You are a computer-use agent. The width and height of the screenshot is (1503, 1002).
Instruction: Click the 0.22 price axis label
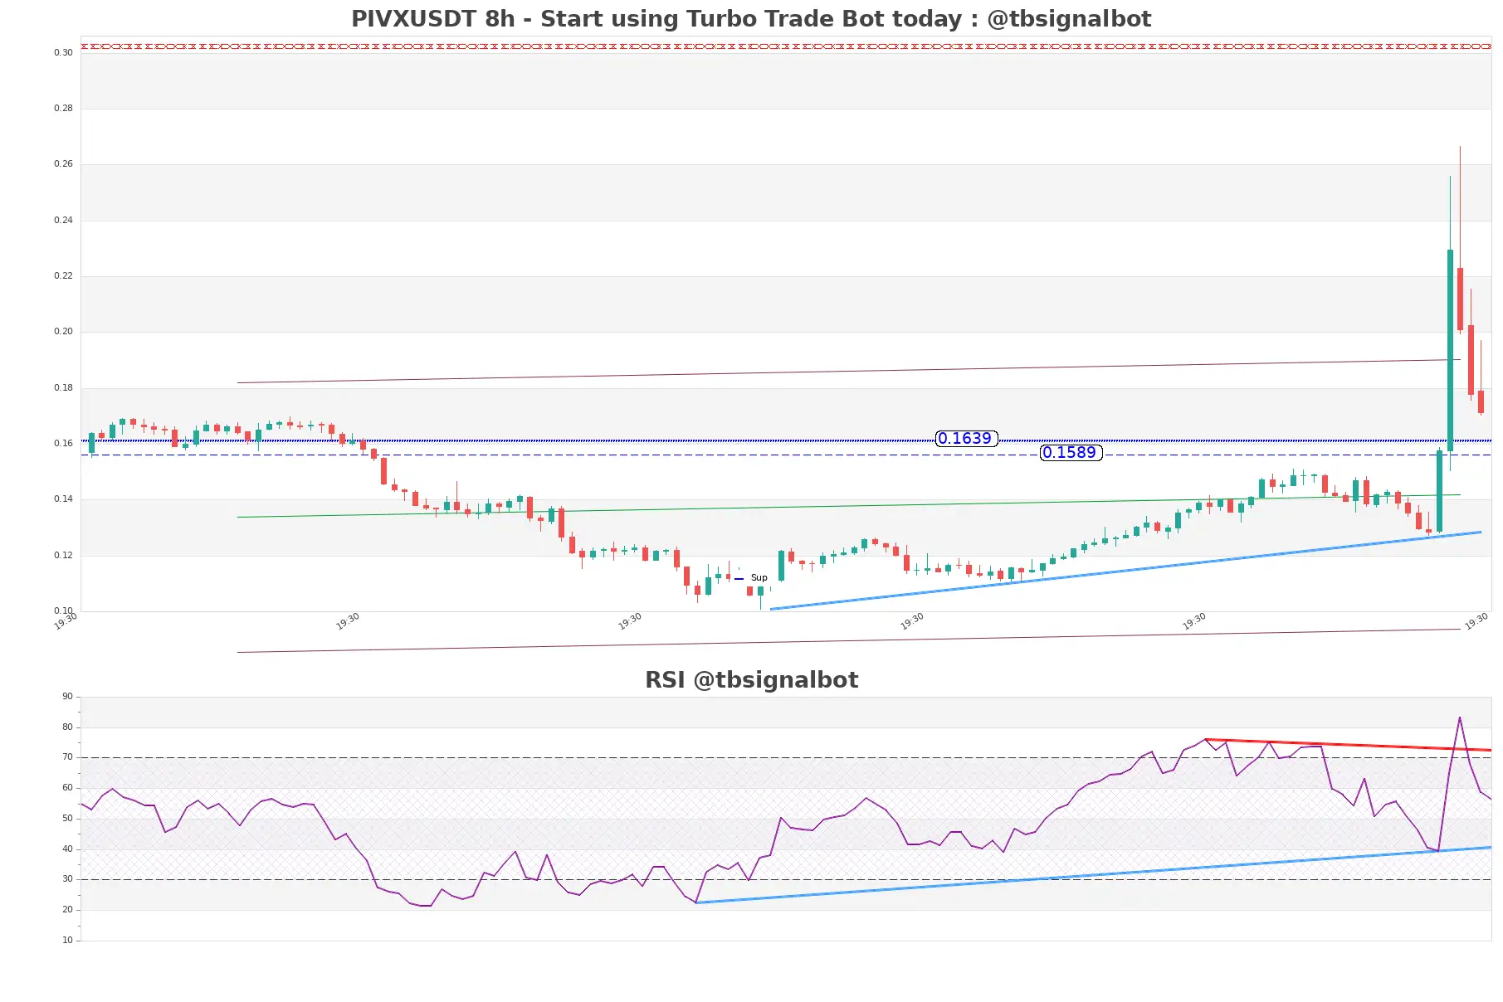coord(64,275)
